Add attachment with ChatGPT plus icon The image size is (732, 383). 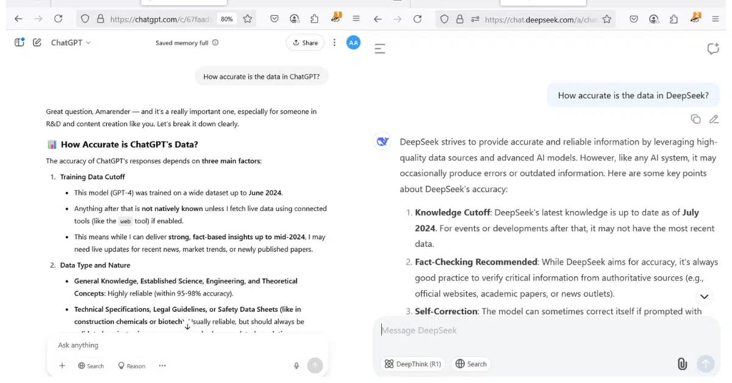point(62,366)
